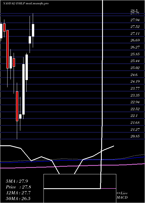This screenshot has height=203, width=145.
Task: Click the 21.27 price axis label
Action: 135,129
